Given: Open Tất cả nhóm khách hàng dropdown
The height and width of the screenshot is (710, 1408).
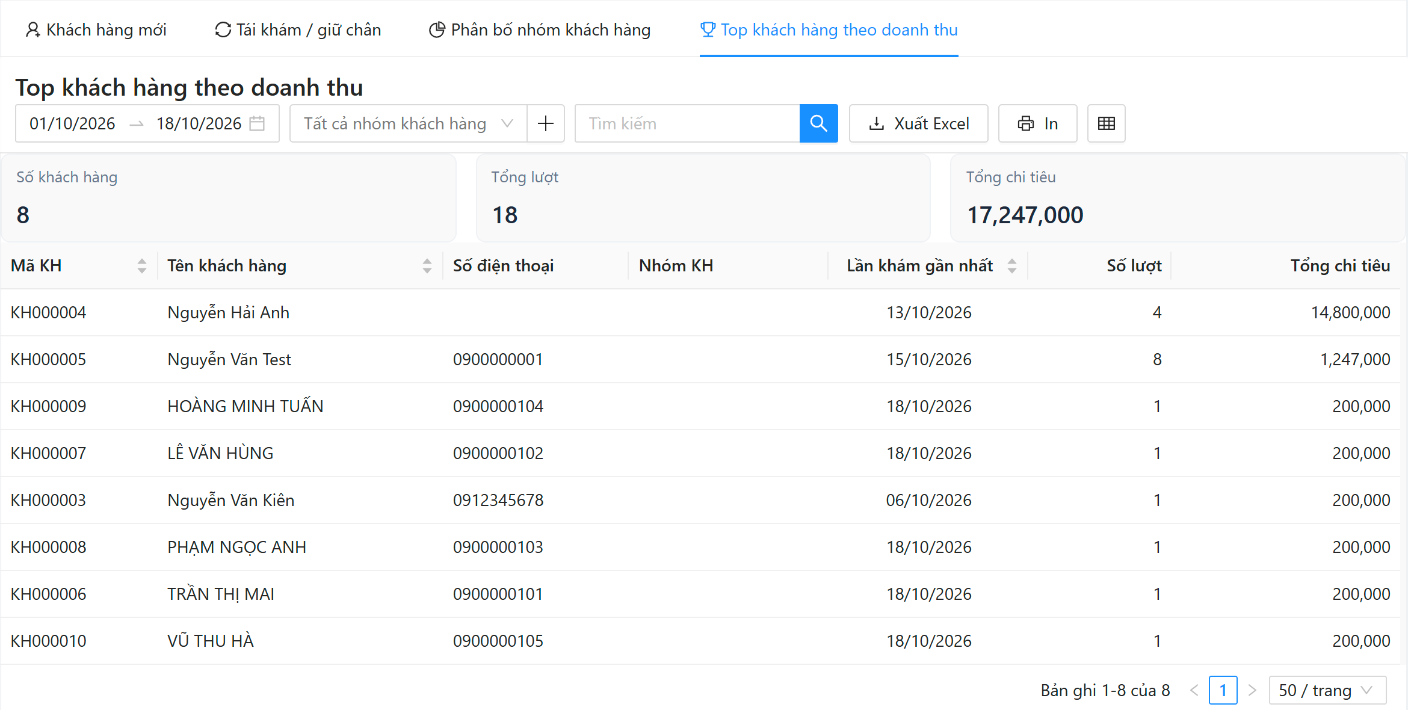Looking at the screenshot, I should point(408,123).
